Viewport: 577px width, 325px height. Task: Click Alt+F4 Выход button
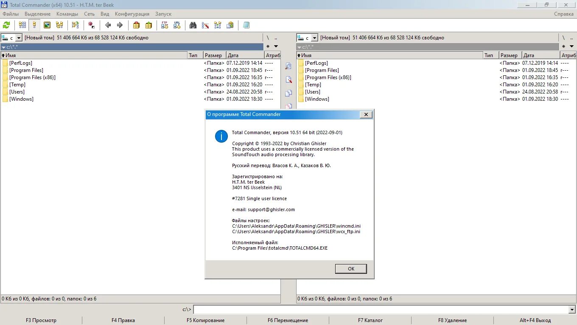pyautogui.click(x=535, y=320)
